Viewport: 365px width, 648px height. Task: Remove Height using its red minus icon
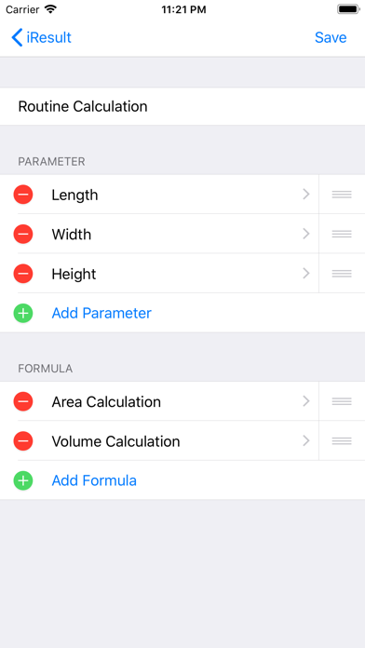click(23, 274)
